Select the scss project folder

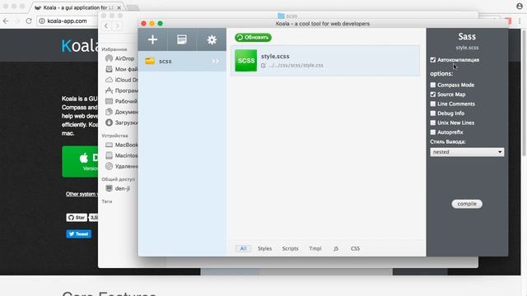point(182,61)
